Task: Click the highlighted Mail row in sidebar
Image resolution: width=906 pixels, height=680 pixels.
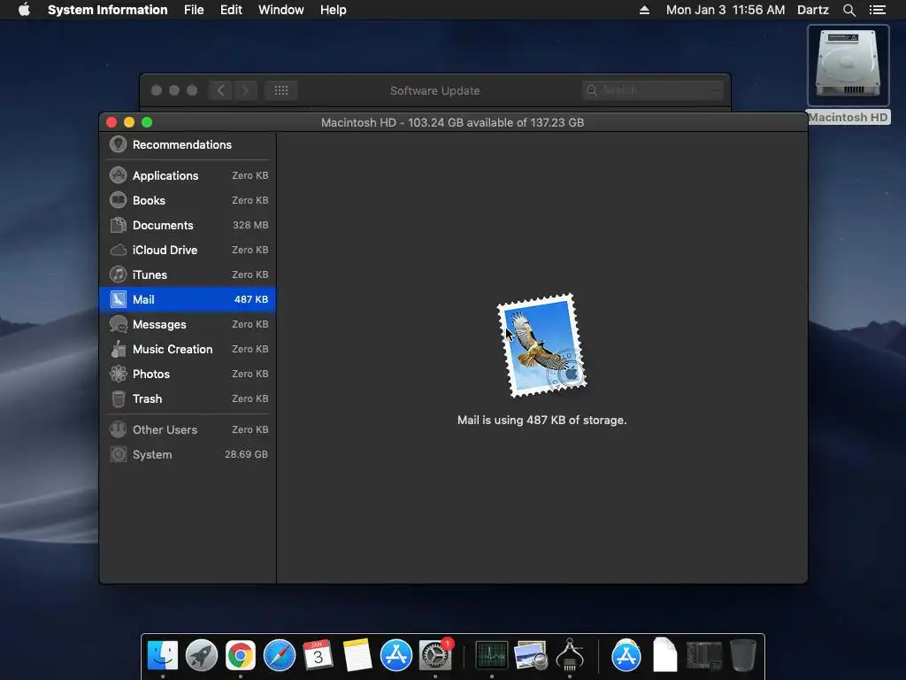Action: tap(188, 299)
